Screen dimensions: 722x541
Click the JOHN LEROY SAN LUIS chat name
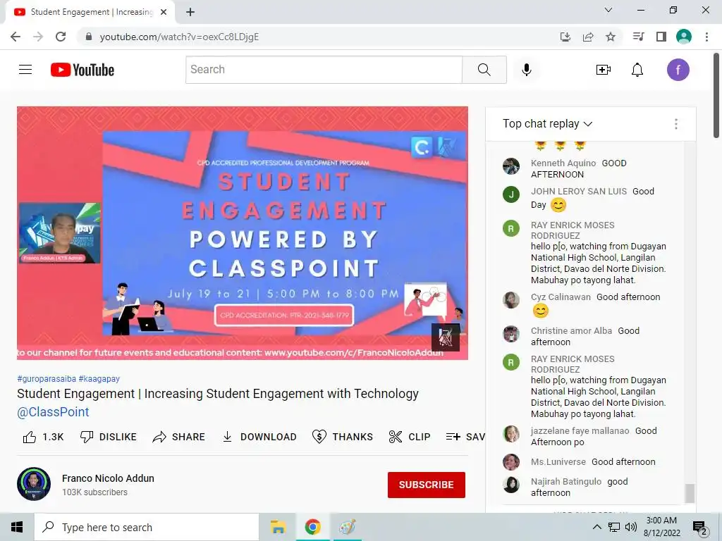pos(579,192)
